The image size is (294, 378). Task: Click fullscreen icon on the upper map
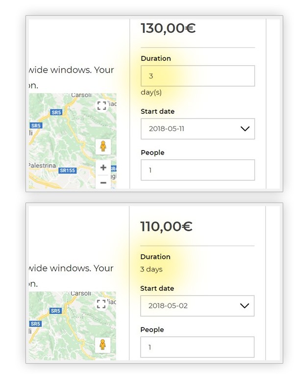pos(102,105)
